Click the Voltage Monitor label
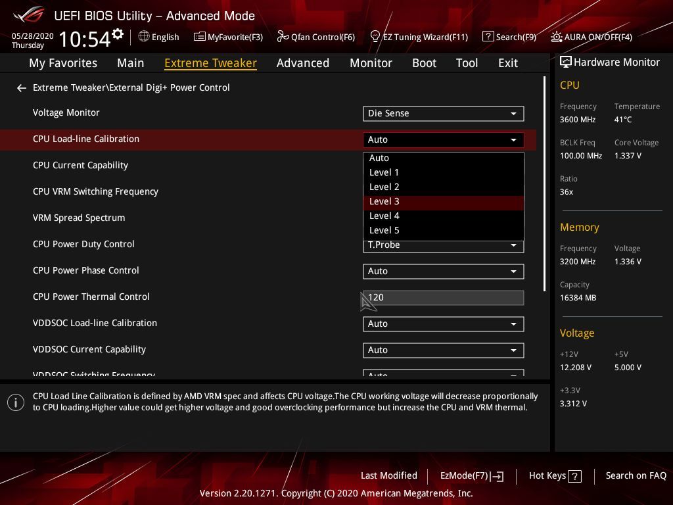 (66, 112)
